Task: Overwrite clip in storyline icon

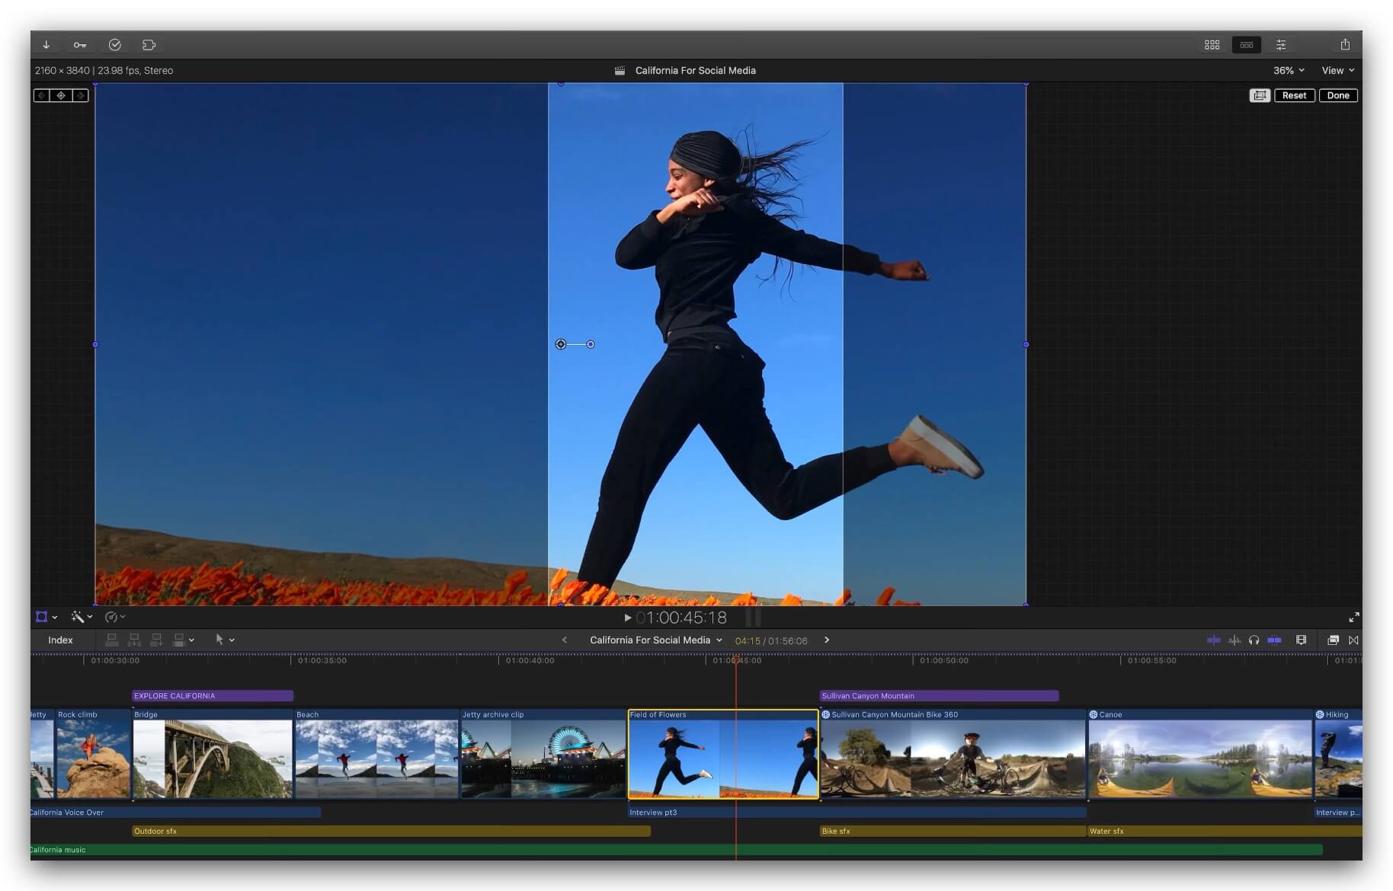Action: click(x=178, y=640)
